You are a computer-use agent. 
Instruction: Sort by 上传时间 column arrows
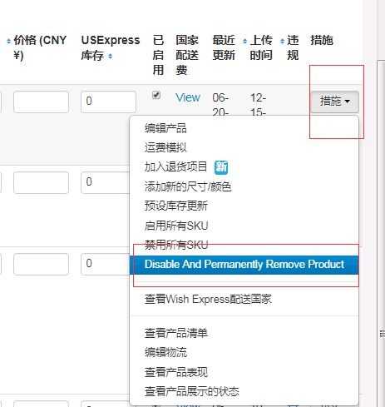pyautogui.click(x=244, y=42)
